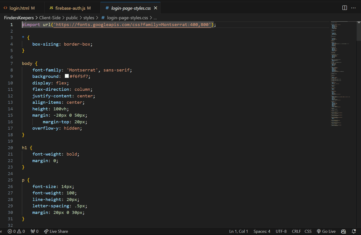Expand the styles folder breadcrumb

click(x=89, y=18)
